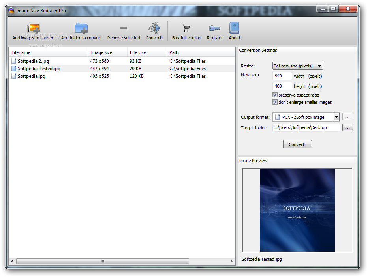The width and height of the screenshot is (368, 277).
Task: Sort by Path column header
Action: (201, 52)
